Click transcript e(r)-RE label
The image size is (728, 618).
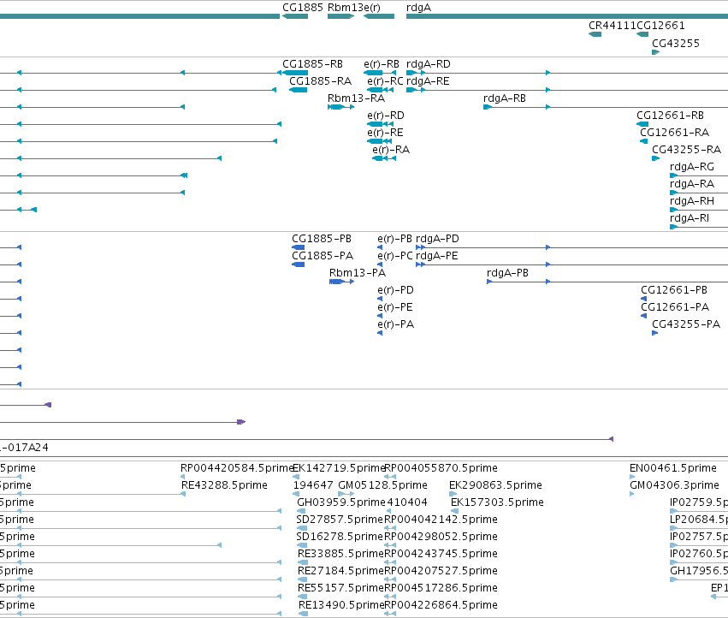[385, 133]
